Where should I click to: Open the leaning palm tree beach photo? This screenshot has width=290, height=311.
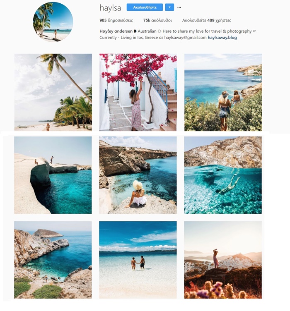[x=53, y=92]
